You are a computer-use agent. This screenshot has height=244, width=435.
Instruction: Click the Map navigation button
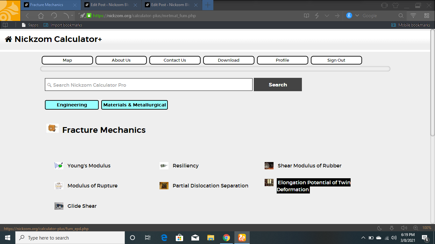[x=67, y=60]
